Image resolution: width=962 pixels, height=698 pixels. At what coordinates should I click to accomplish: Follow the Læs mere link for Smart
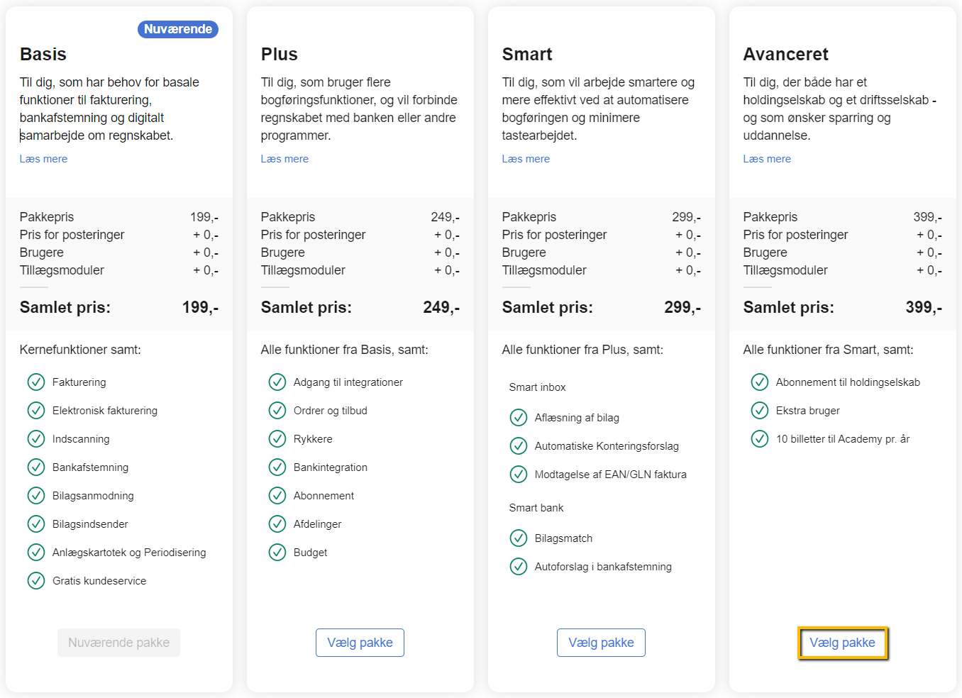526,159
